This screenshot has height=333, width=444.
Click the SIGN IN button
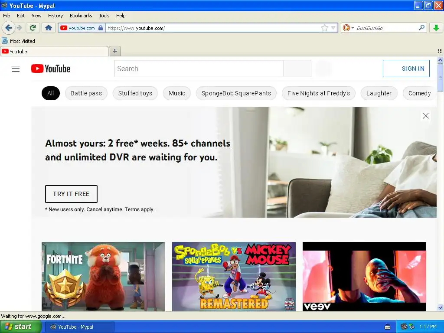(x=406, y=69)
